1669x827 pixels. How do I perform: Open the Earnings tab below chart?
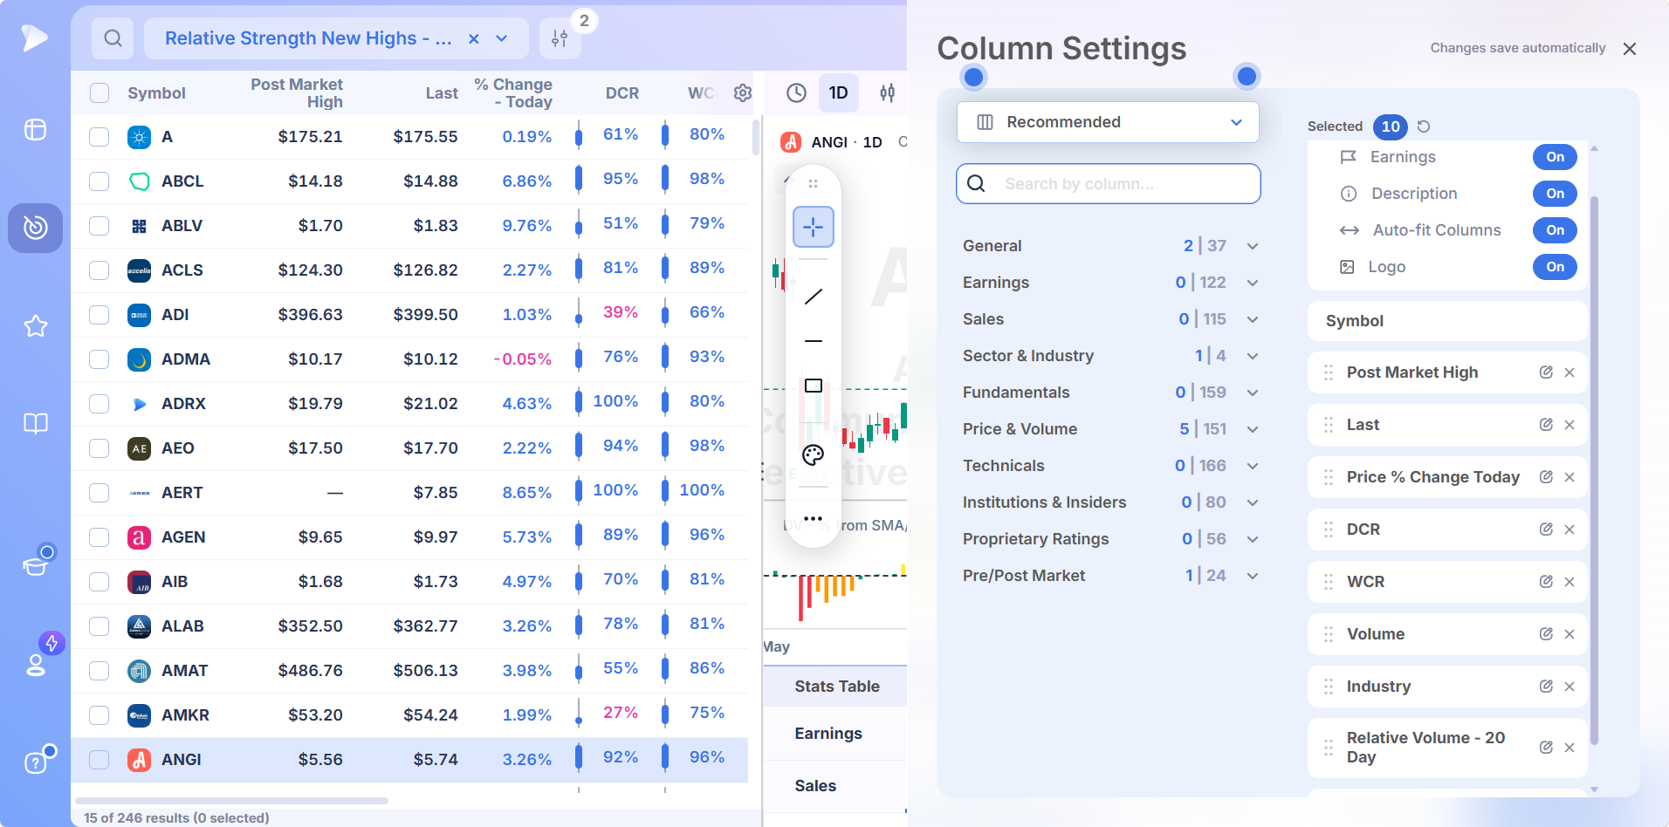[828, 734]
